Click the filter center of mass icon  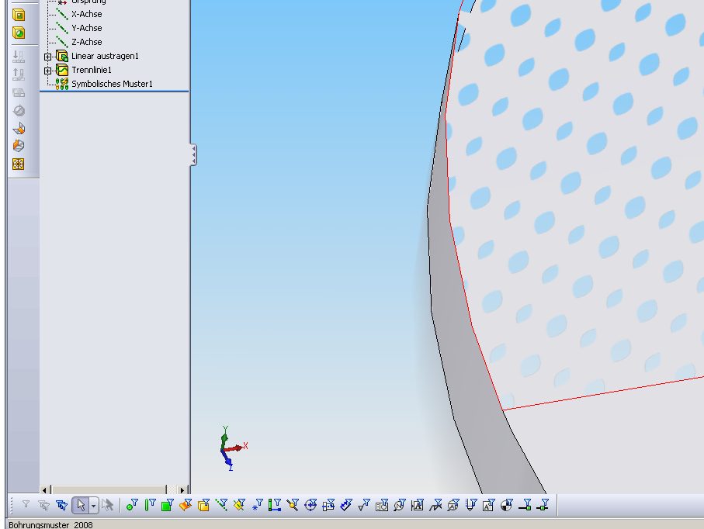click(x=507, y=506)
